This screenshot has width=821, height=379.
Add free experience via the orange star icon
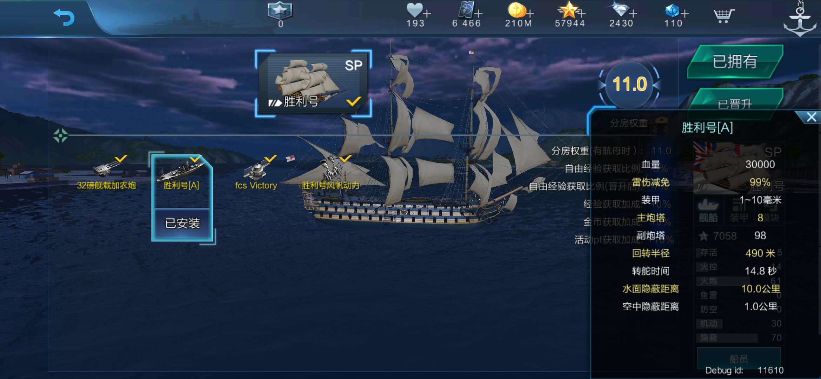click(x=571, y=10)
